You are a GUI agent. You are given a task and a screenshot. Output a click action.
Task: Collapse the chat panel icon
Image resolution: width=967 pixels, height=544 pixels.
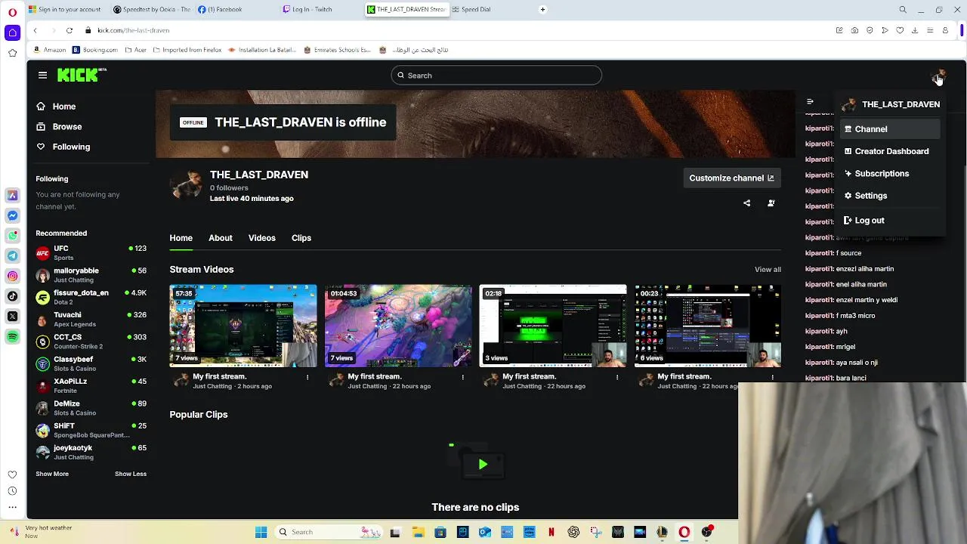pyautogui.click(x=810, y=101)
